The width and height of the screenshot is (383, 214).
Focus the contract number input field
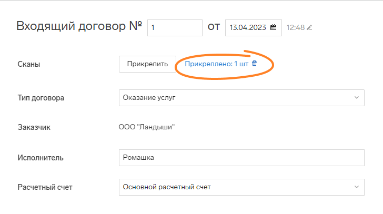point(175,28)
